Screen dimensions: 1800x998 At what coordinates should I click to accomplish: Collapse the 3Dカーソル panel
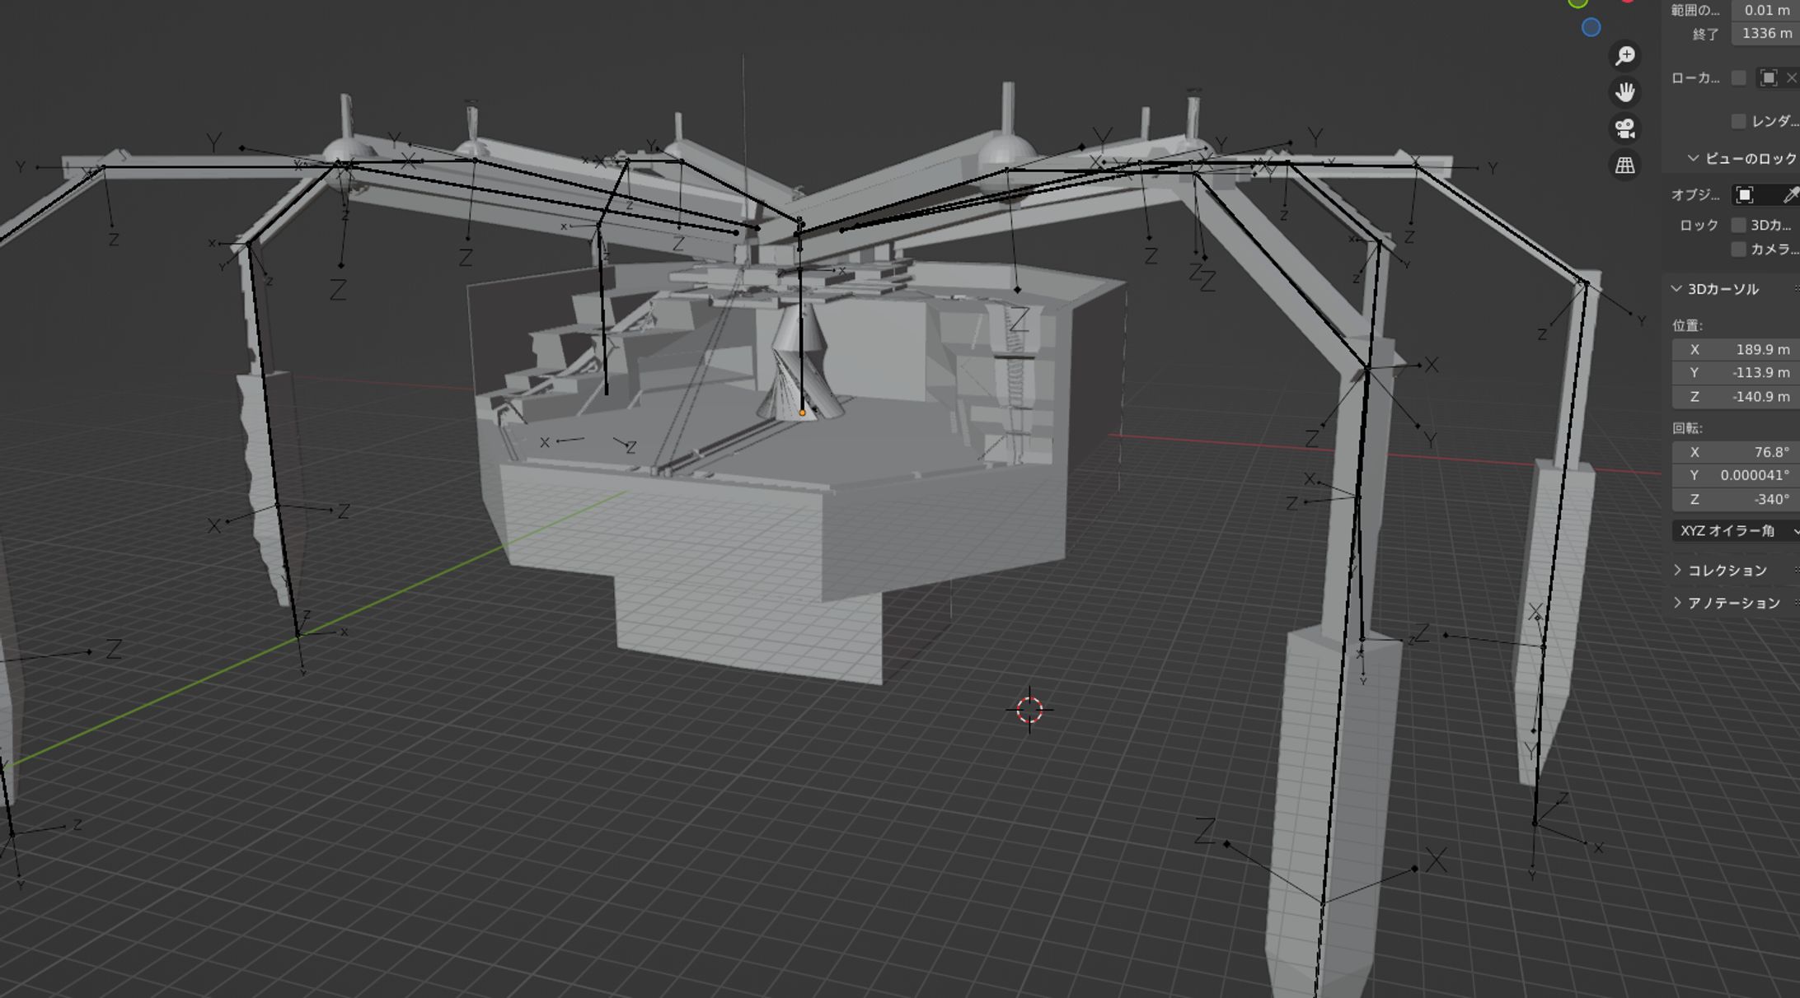(x=1676, y=289)
